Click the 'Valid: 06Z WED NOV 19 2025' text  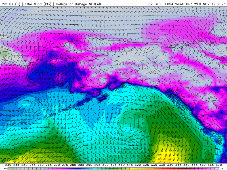(200, 4)
